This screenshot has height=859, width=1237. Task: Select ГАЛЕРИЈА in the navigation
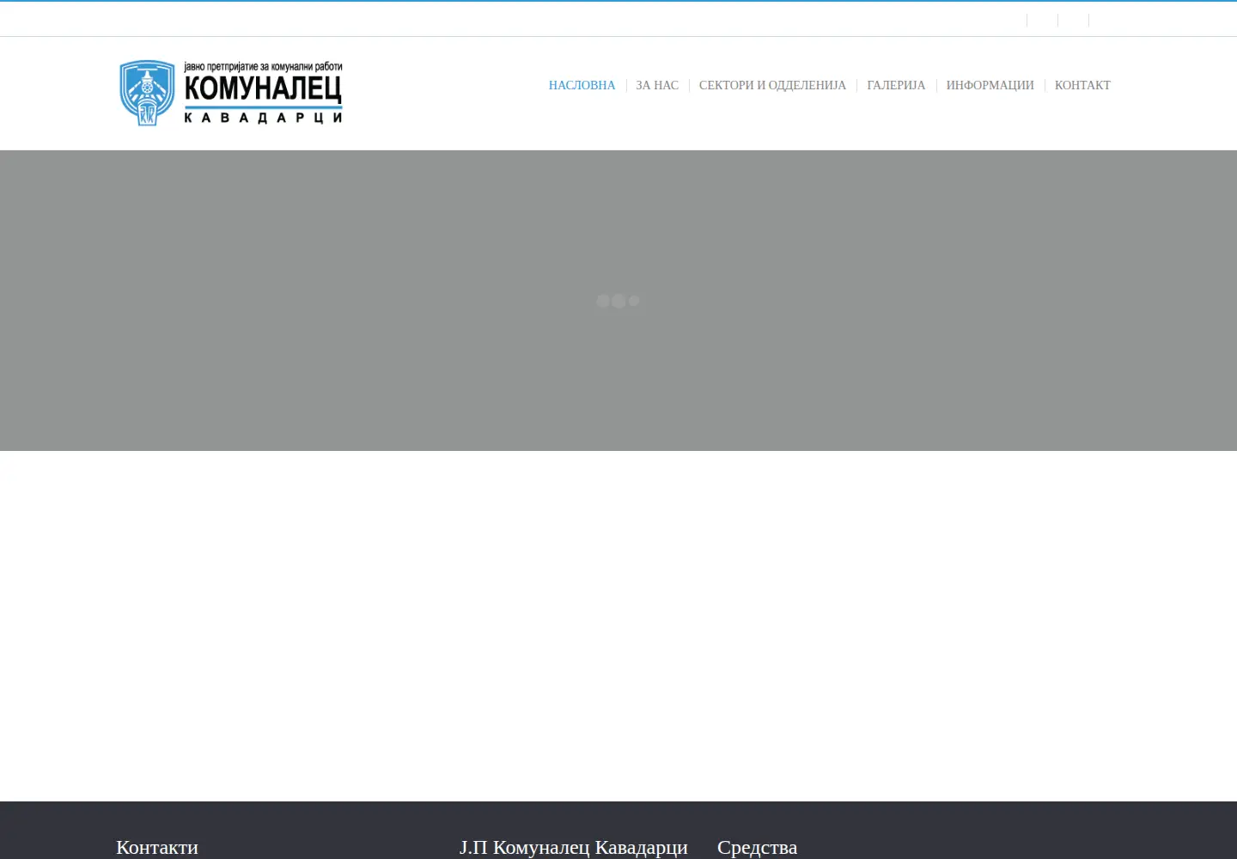[x=896, y=85]
